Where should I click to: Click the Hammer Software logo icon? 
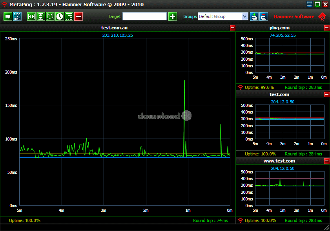click(x=322, y=17)
